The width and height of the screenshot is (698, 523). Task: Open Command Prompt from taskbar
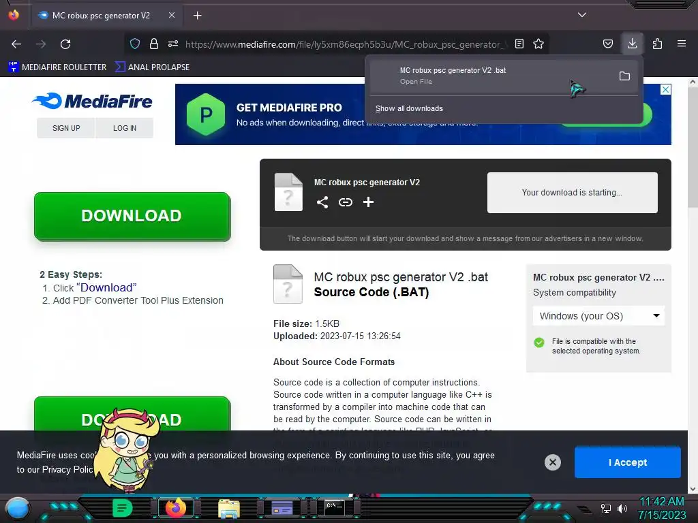334,508
